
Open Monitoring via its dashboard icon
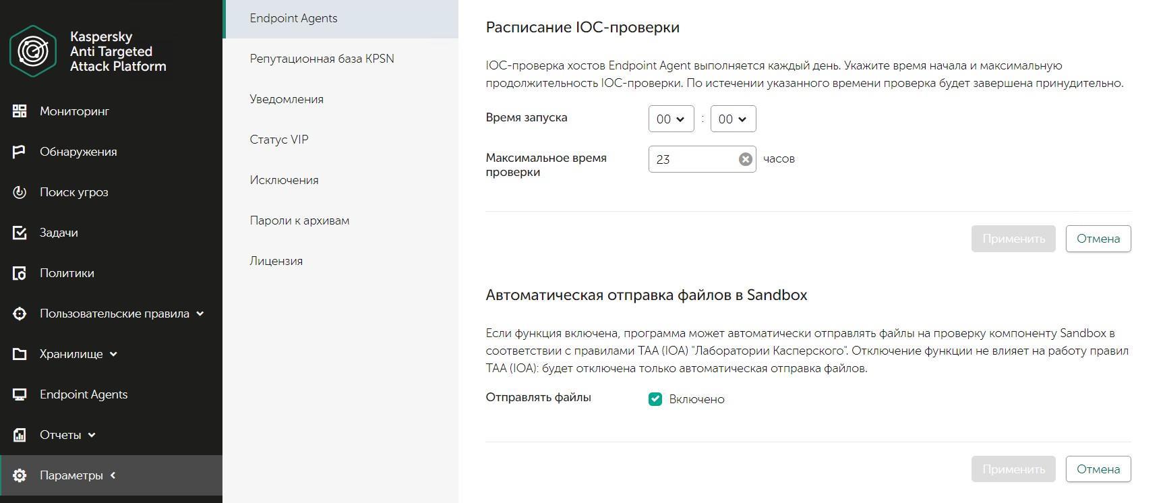(20, 111)
